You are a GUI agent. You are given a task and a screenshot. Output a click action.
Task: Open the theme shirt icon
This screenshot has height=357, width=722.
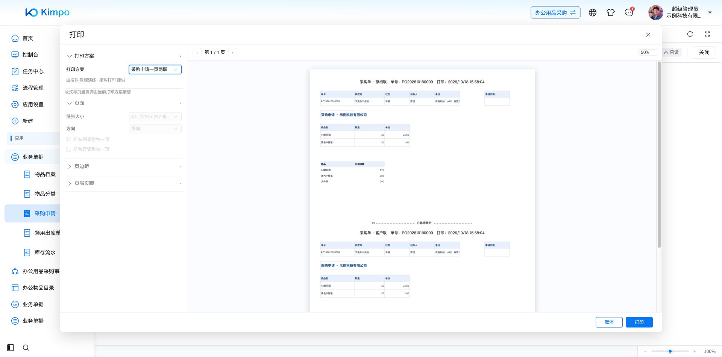(x=611, y=13)
